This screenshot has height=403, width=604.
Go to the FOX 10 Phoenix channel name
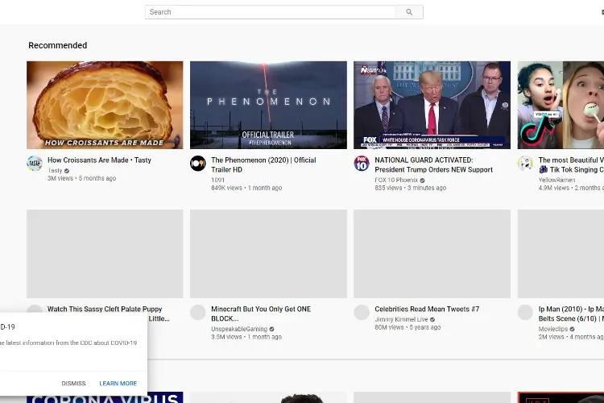click(396, 180)
